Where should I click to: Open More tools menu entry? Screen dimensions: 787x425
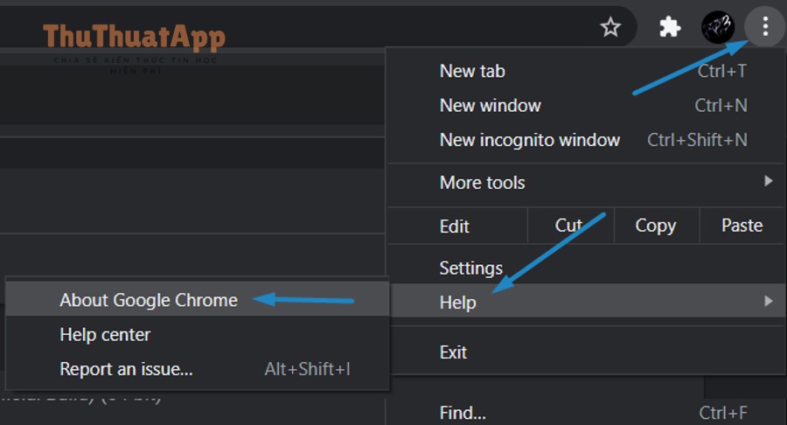point(586,182)
